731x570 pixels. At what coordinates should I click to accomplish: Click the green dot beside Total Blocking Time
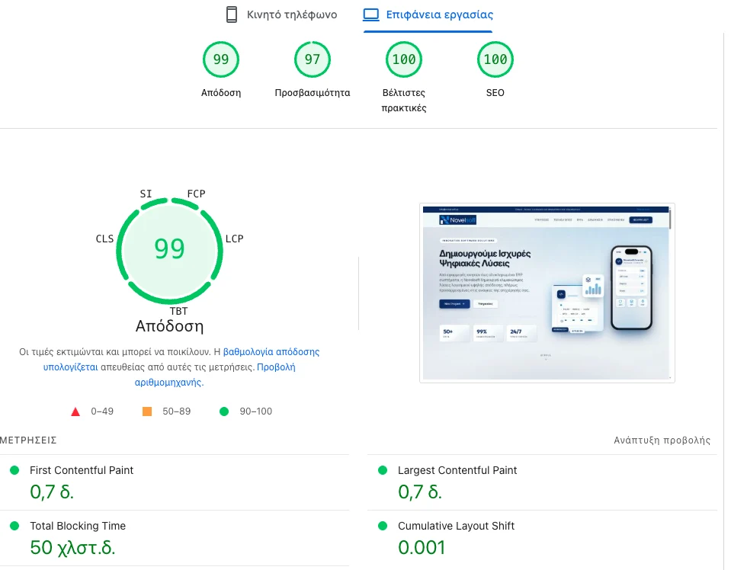click(14, 526)
